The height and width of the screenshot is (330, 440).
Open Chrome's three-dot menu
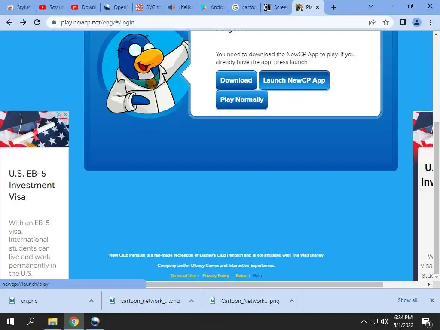(x=431, y=22)
